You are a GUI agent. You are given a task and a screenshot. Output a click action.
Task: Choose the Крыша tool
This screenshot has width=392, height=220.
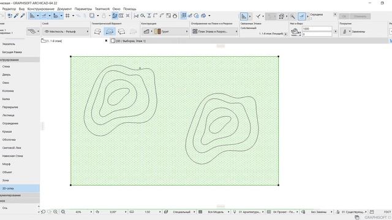click(7, 131)
